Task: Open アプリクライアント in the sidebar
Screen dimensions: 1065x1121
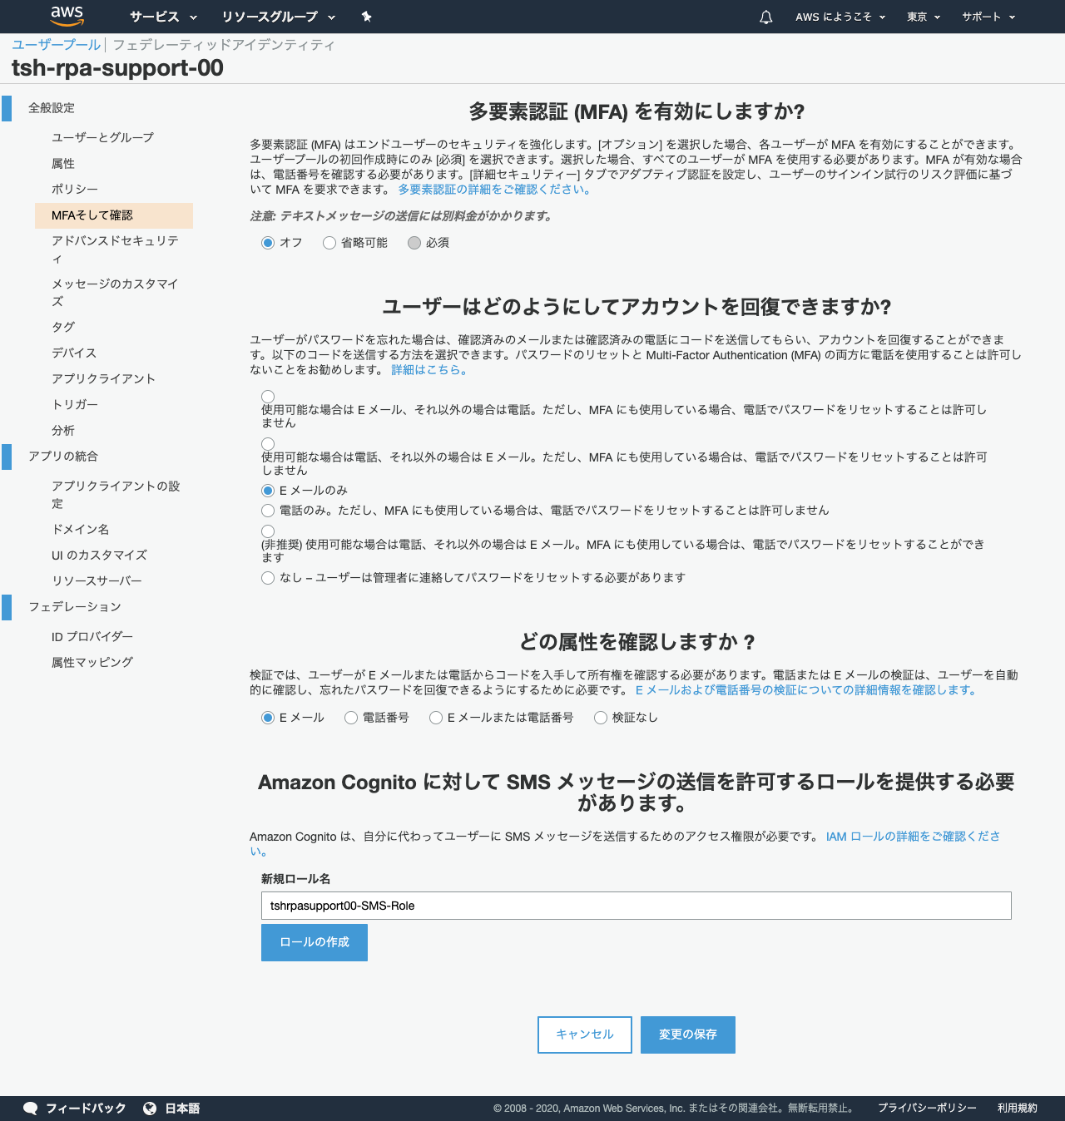Action: coord(103,378)
